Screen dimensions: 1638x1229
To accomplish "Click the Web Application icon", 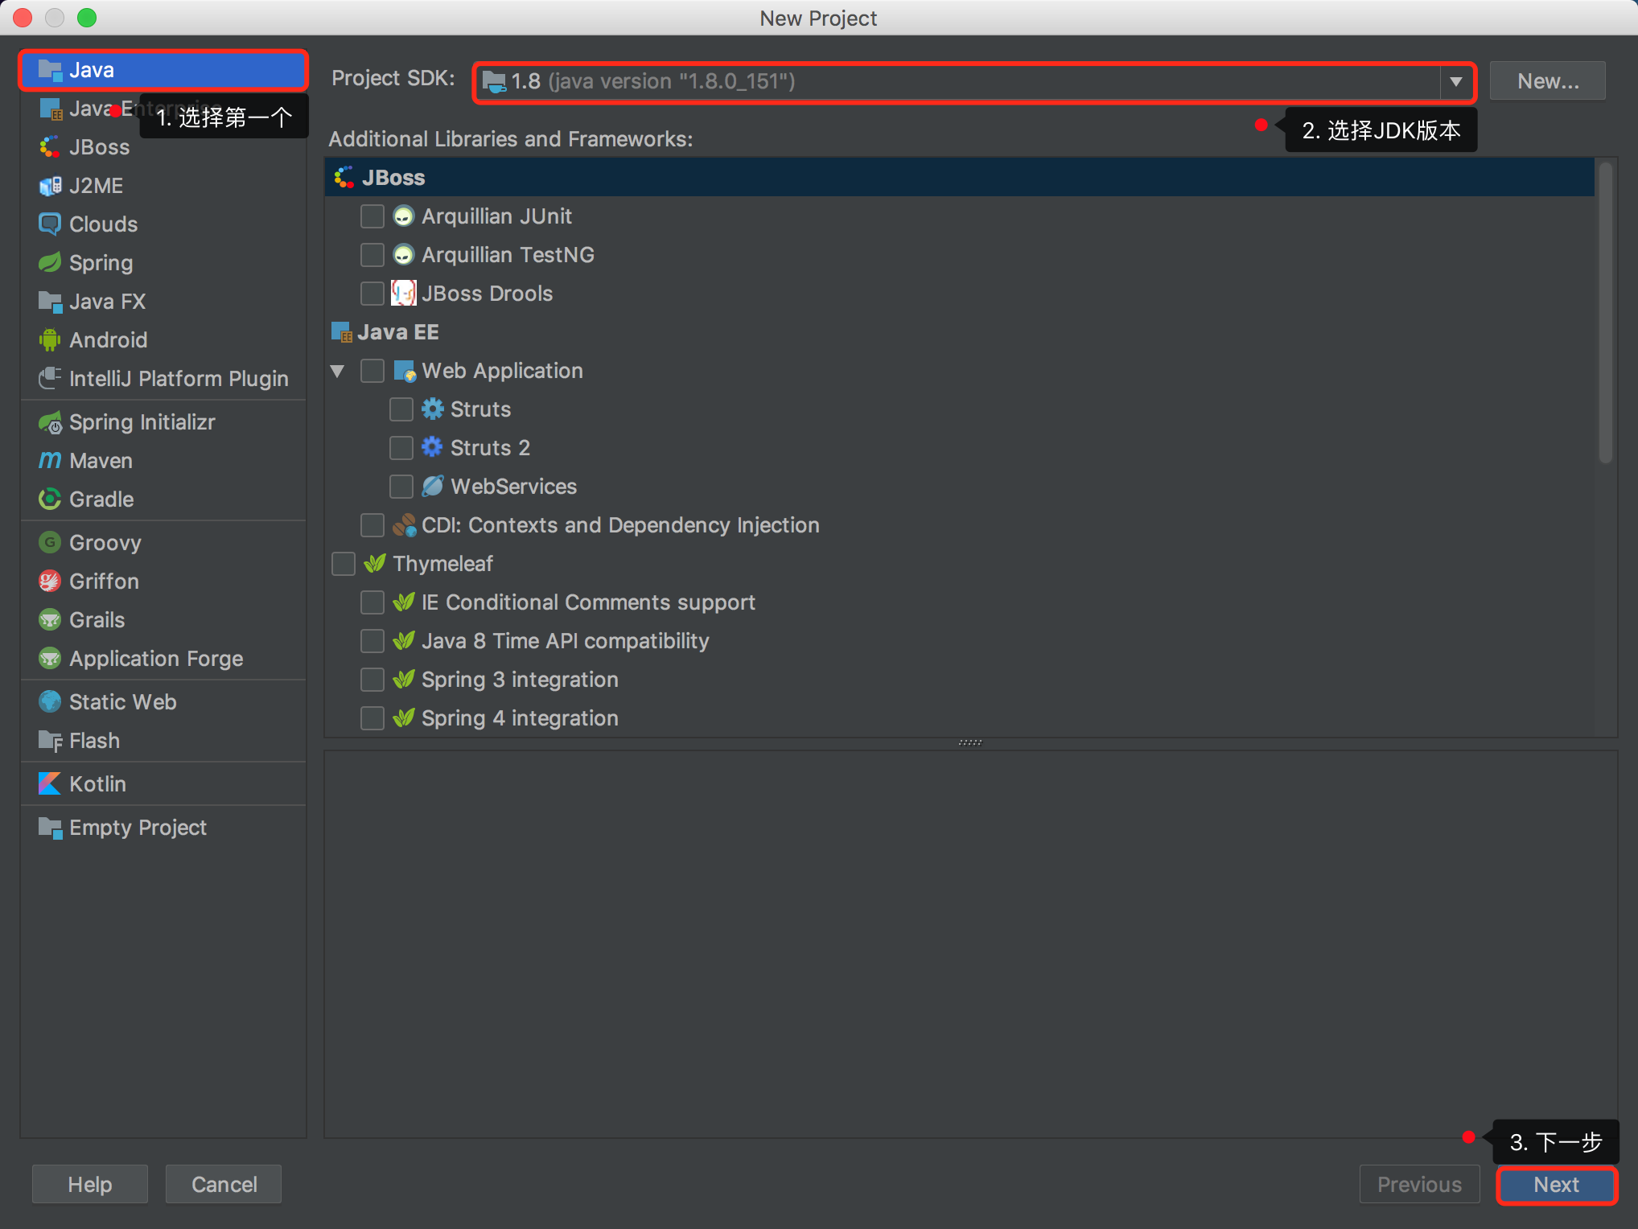I will point(404,371).
